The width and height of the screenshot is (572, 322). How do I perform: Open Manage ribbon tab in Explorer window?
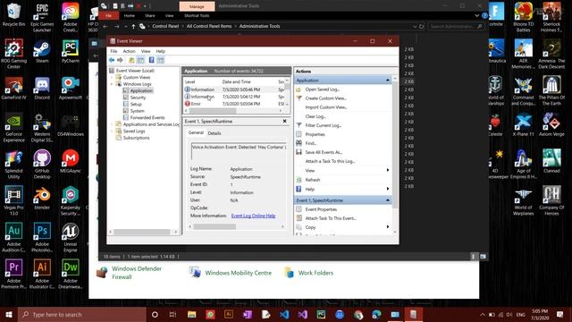197,6
